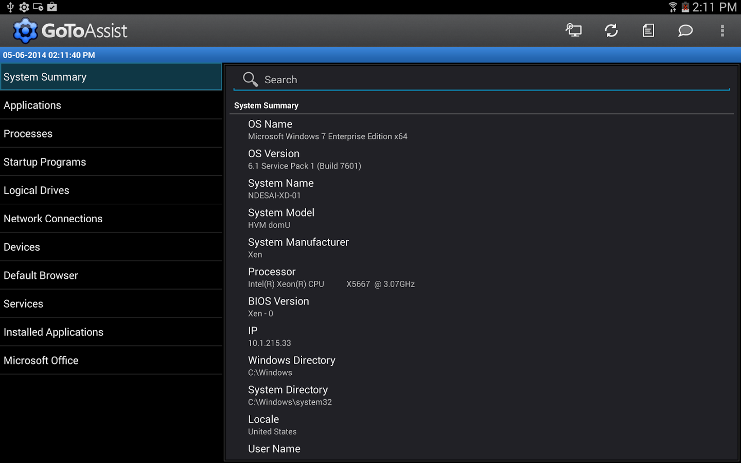Tap the USB status bar icon
The image size is (741, 463).
coord(10,7)
